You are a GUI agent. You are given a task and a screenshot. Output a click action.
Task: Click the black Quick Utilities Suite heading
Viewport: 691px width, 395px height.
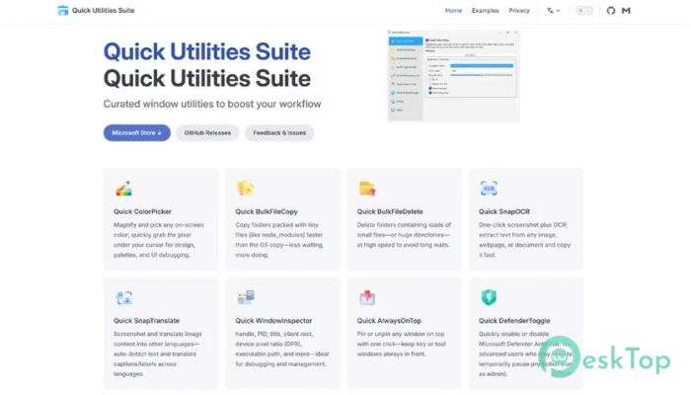click(x=207, y=78)
